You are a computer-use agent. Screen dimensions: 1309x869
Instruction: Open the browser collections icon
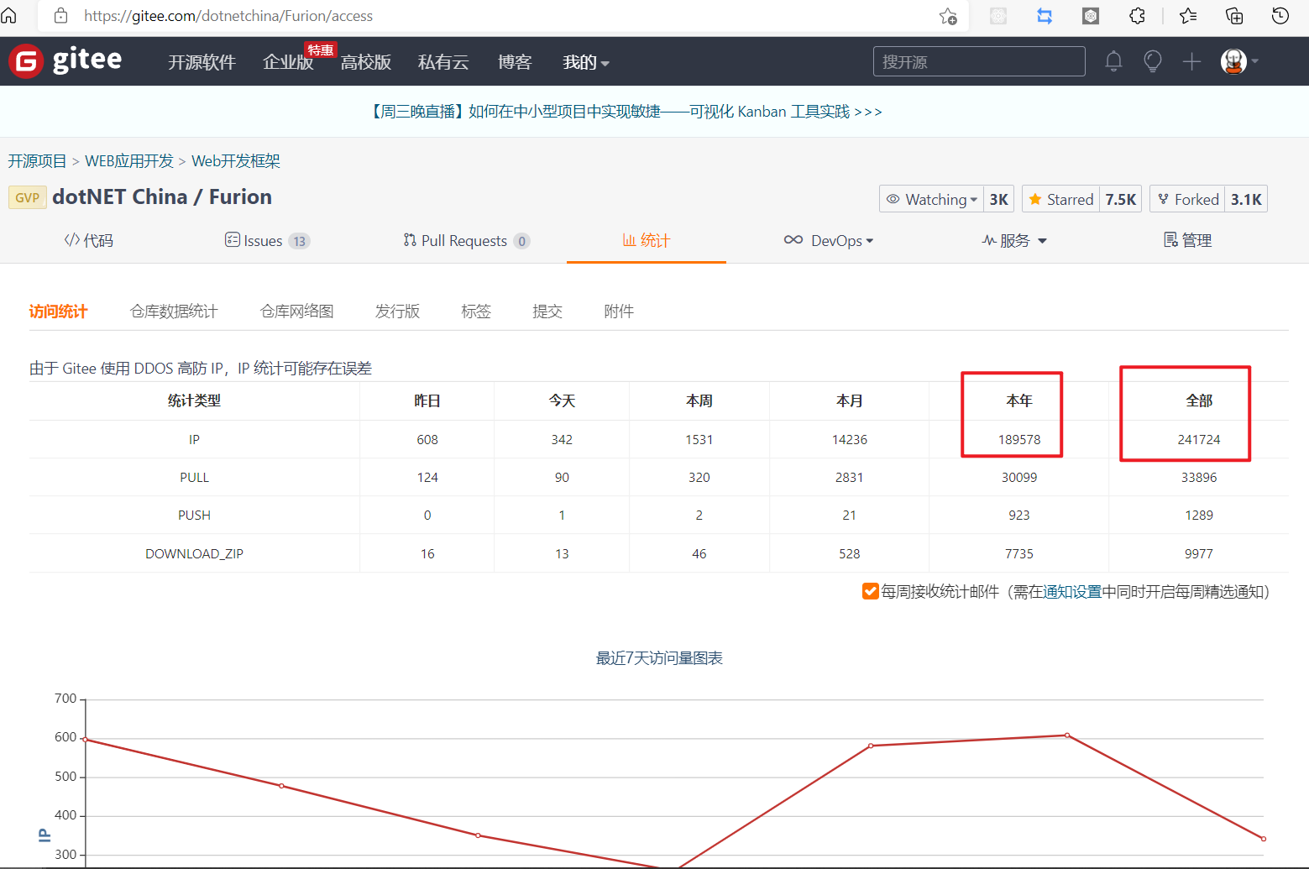pyautogui.click(x=1234, y=16)
